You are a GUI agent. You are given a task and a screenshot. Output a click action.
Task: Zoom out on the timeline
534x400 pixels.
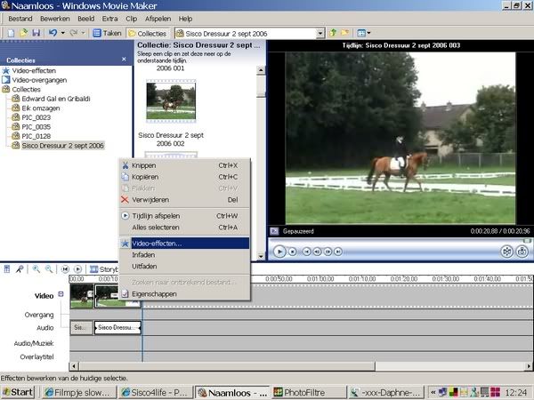(47, 268)
